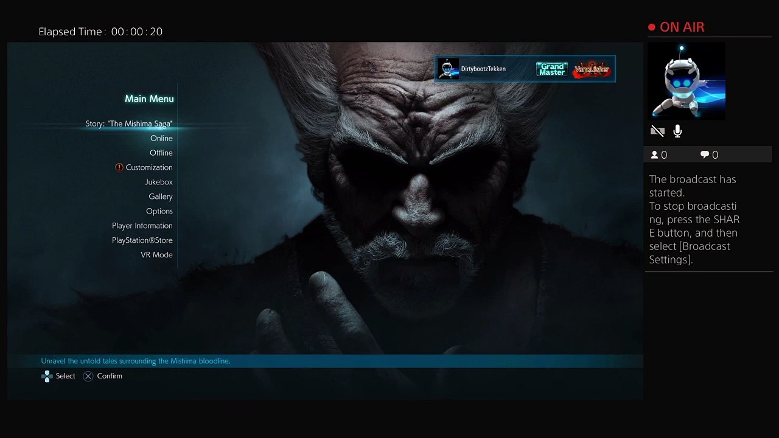The image size is (779, 438).
Task: Click the Mishima bloodline description text
Action: [x=136, y=361]
